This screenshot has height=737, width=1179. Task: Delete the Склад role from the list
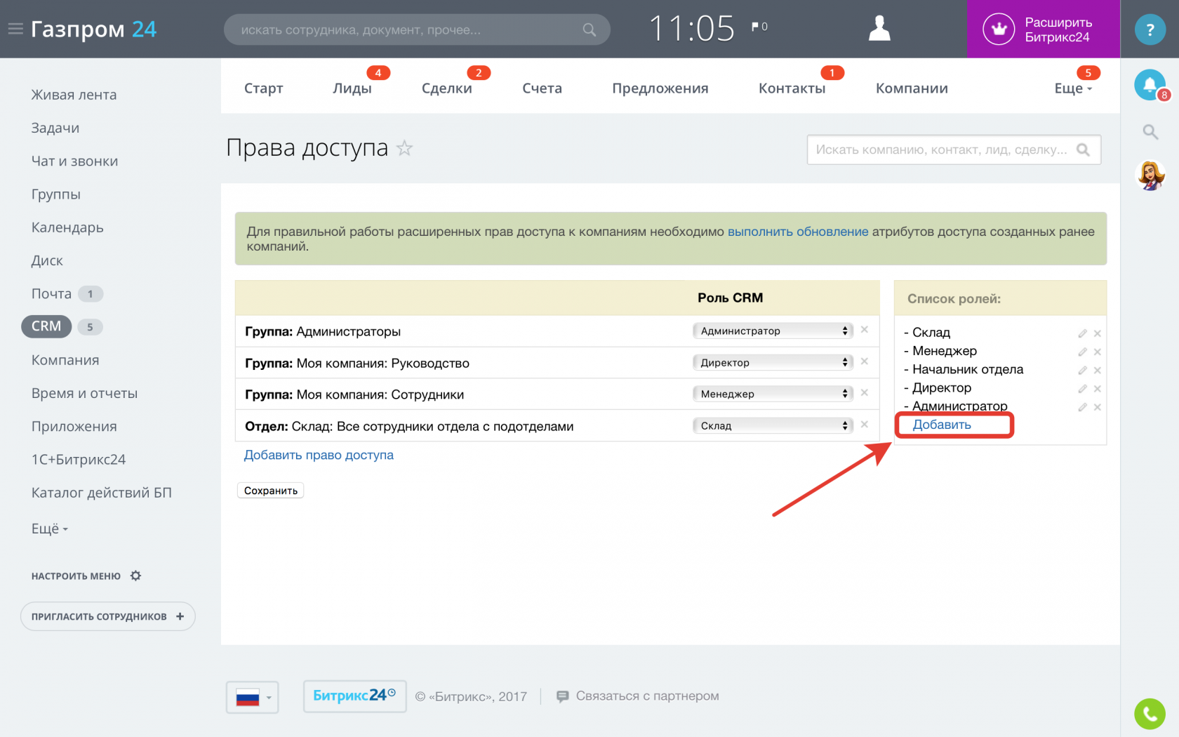click(1098, 333)
